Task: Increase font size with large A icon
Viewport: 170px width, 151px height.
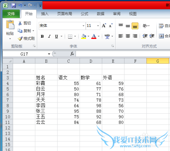Action: click(x=104, y=25)
